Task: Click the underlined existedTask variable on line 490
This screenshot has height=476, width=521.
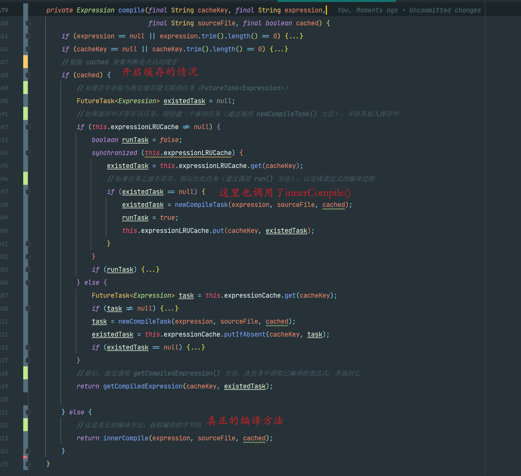Action: pos(184,101)
